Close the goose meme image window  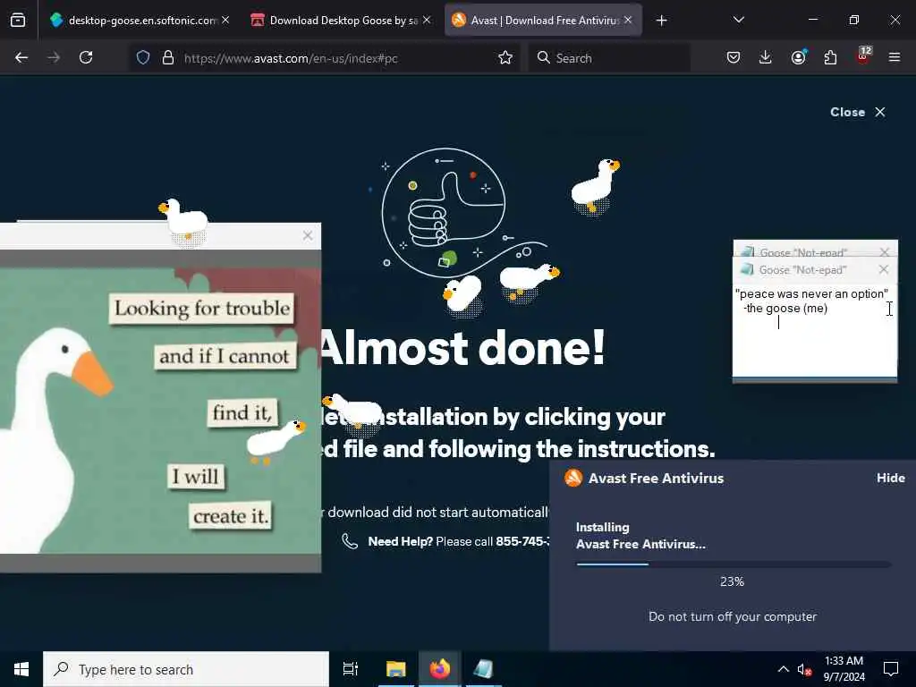coord(308,235)
